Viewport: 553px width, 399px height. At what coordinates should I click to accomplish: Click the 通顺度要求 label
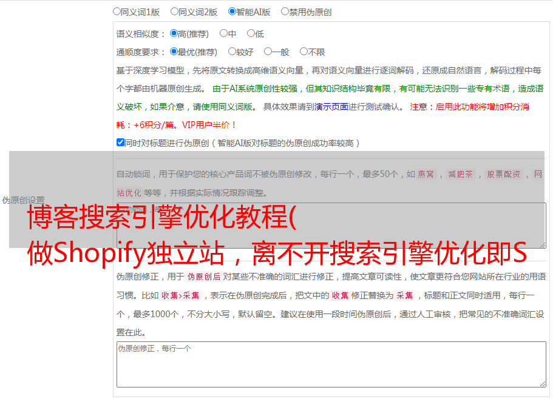point(141,52)
